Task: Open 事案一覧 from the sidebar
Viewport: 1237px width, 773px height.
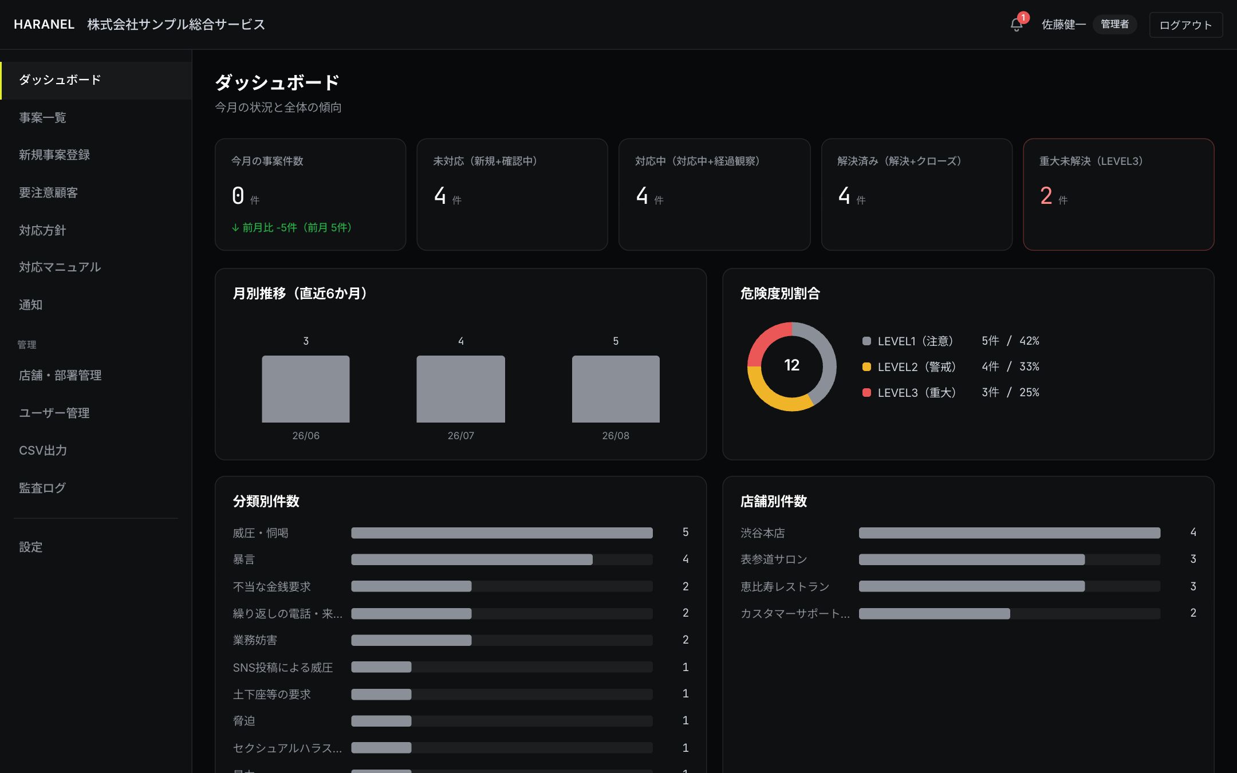Action: coord(96,118)
